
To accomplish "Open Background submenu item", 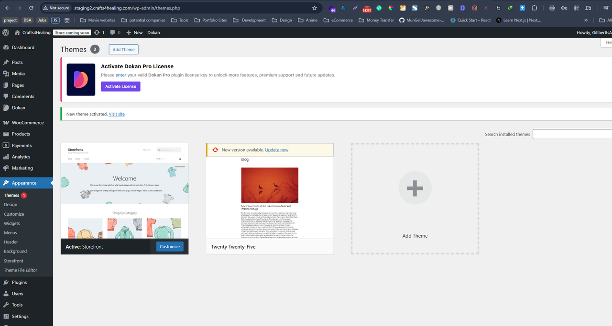I will point(15,251).
